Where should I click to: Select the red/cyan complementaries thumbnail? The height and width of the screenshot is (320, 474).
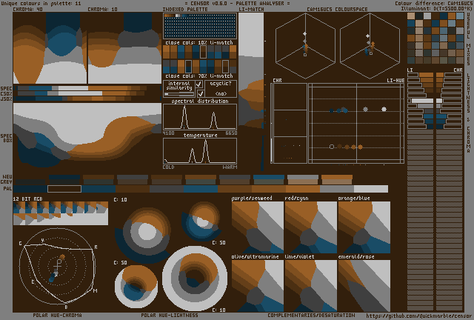pos(310,226)
